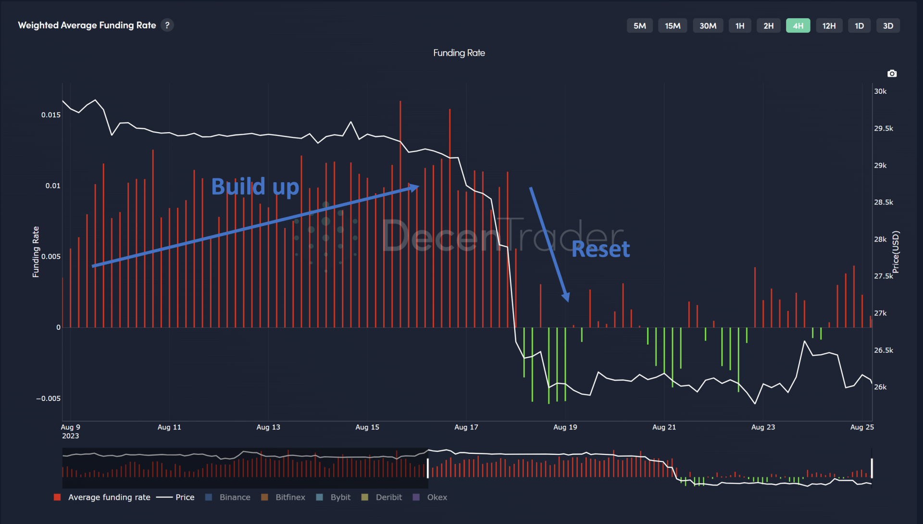Image resolution: width=923 pixels, height=524 pixels.
Task: Toggle the Average funding rate legend swatch
Action: coord(57,497)
